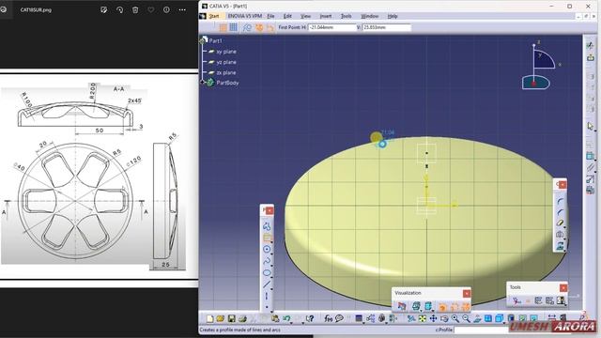
Task: Open the Edit menu
Action: [287, 16]
